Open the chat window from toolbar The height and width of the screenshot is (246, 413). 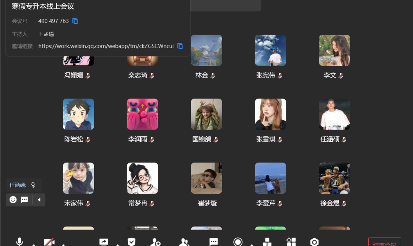tap(213, 242)
